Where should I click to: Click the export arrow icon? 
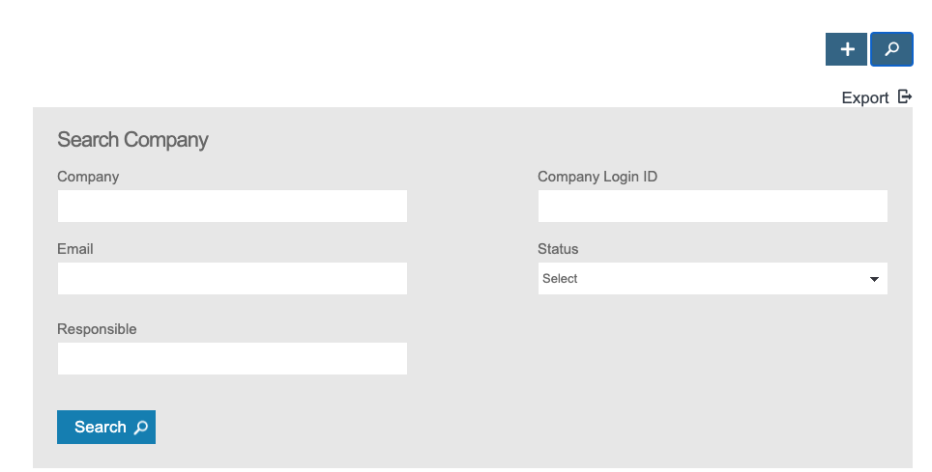[905, 97]
